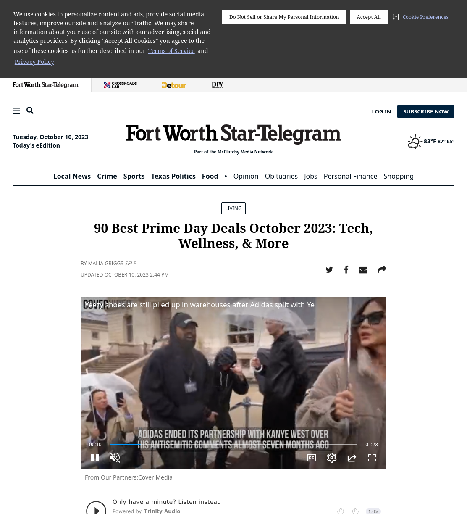
Task: Change audio playback speed 1.0x
Action: coord(373,511)
